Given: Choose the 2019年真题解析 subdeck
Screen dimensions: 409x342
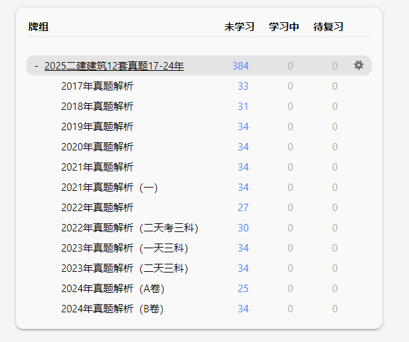Looking at the screenshot, I should 97,127.
